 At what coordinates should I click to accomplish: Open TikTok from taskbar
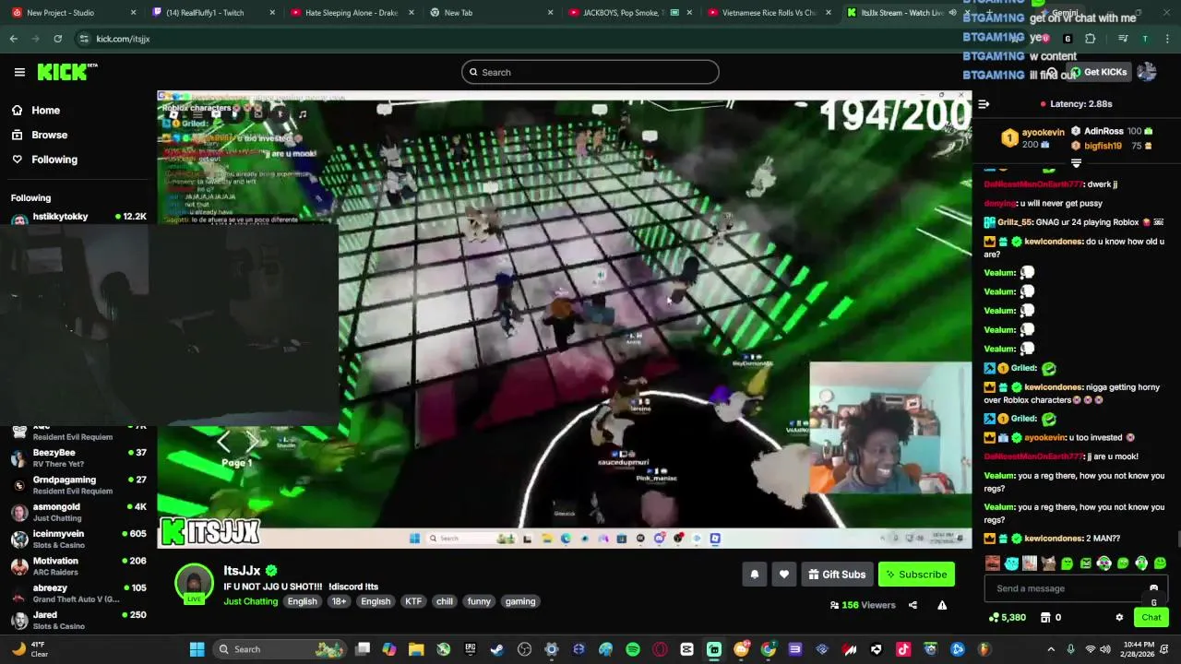[x=903, y=649]
